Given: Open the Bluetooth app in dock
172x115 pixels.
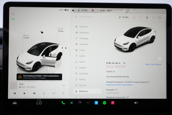Looking at the screenshot, I should (96, 103).
